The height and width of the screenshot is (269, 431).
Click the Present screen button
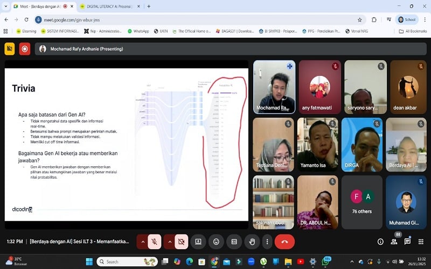198,242
